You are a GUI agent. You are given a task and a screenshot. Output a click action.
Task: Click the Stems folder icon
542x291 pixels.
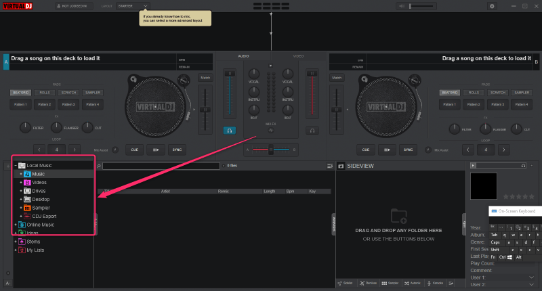[22, 242]
